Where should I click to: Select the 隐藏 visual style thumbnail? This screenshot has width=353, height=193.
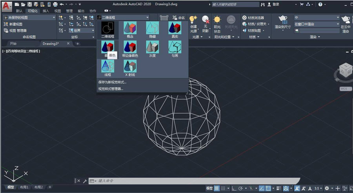click(153, 30)
